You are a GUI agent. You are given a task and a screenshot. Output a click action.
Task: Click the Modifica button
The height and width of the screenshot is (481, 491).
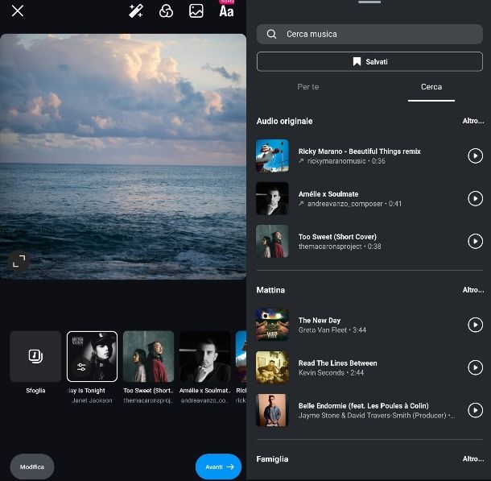[x=32, y=466]
